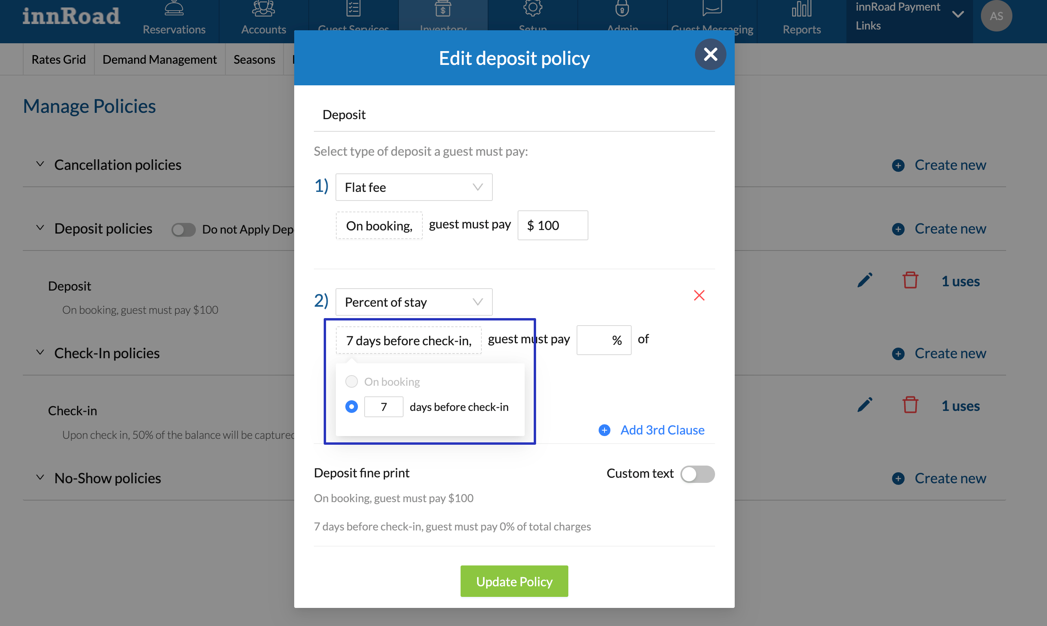Open the Reports bar chart icon
Image resolution: width=1047 pixels, height=626 pixels.
[x=801, y=8]
